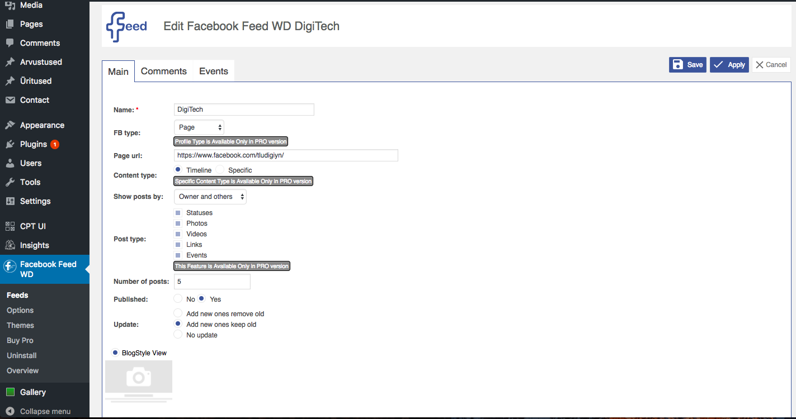Image resolution: width=796 pixels, height=419 pixels.
Task: Open the Buy Pro submenu item
Action: 20,340
